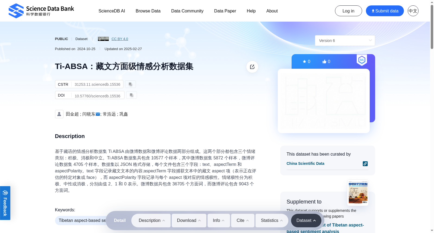434x233 pixels.
Task: Expand the Download section menu
Action: tap(189, 221)
